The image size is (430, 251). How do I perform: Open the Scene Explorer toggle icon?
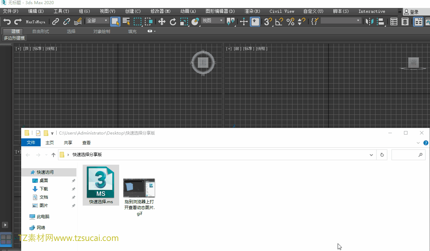394,21
